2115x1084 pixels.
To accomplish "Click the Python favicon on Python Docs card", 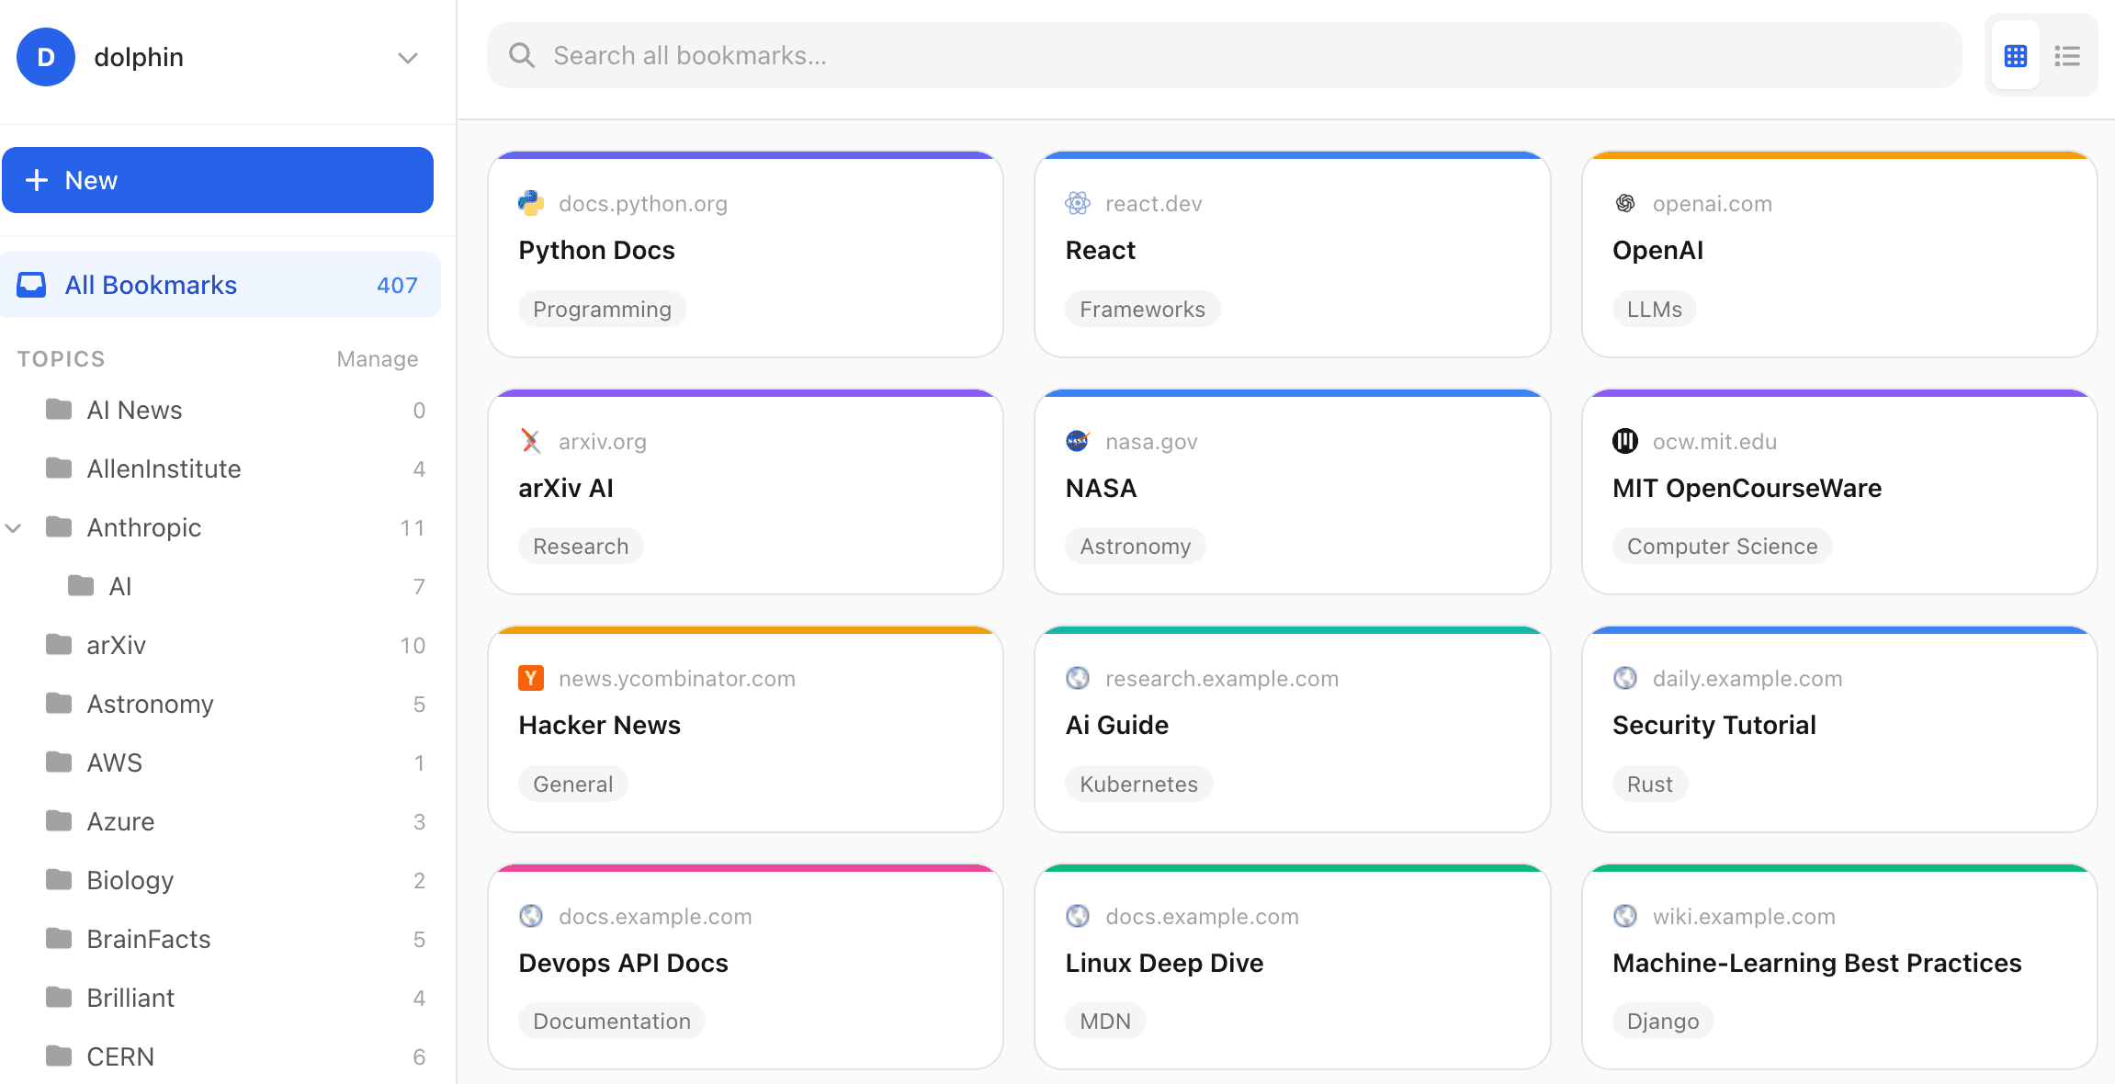I will pos(531,203).
